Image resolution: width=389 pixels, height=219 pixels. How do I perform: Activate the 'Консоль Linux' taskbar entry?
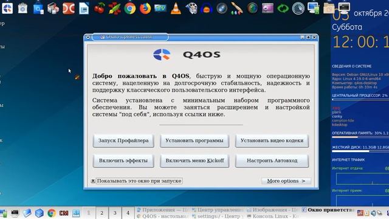pos(273,217)
